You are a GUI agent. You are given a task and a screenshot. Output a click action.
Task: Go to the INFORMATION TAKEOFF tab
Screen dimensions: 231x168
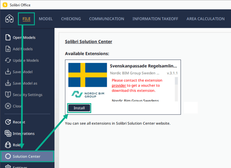tap(155, 19)
